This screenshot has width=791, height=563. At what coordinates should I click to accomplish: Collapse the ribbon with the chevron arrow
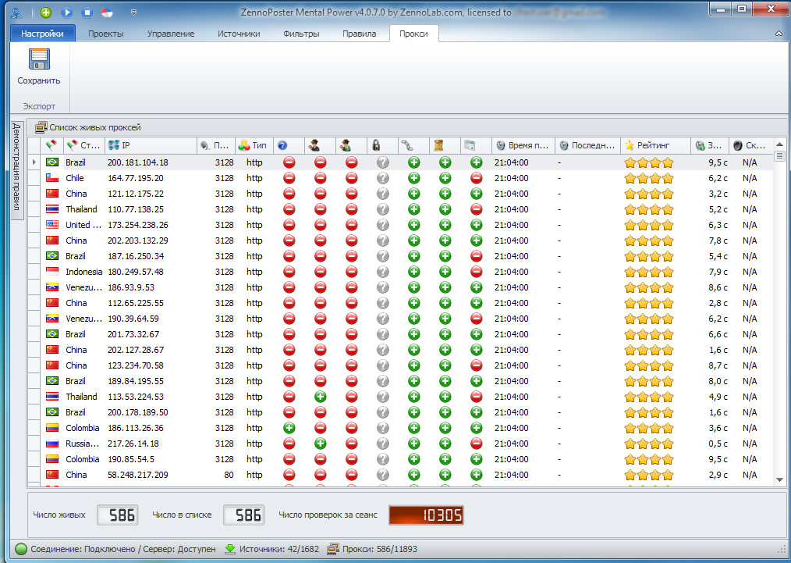point(778,34)
